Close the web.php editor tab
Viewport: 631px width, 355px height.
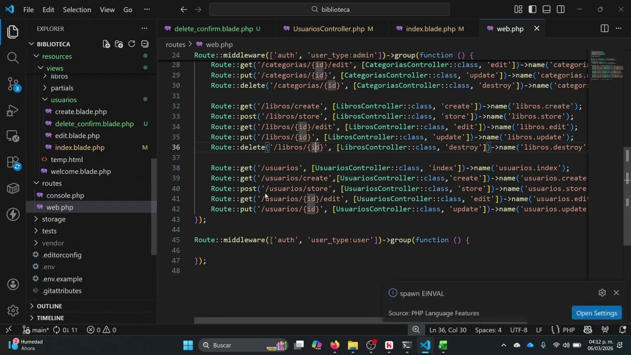tap(537, 29)
